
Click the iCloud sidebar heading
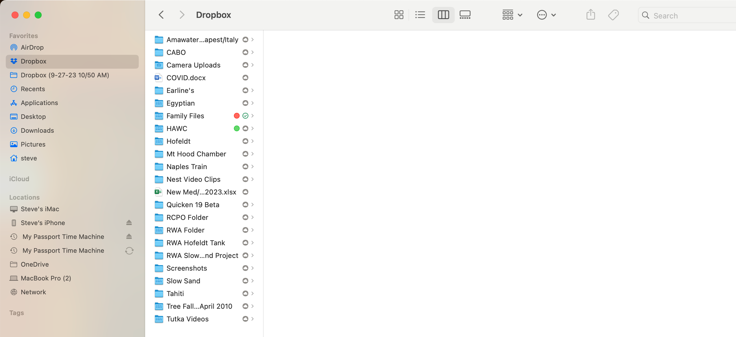[19, 179]
